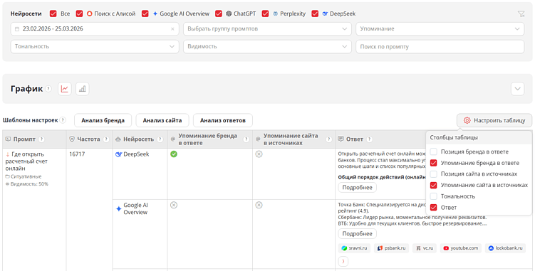Image resolution: width=535 pixels, height=271 pixels.
Task: Enable Тональность column checkbox
Action: point(433,196)
